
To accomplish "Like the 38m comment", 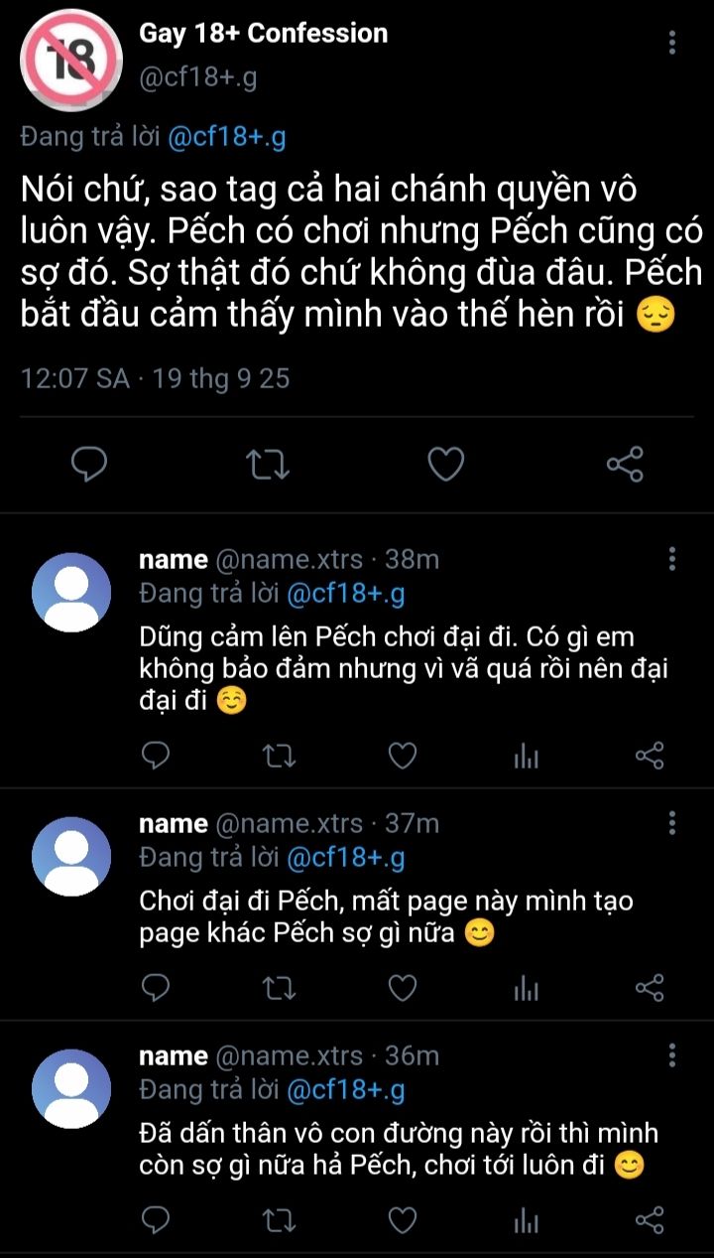I will [402, 758].
